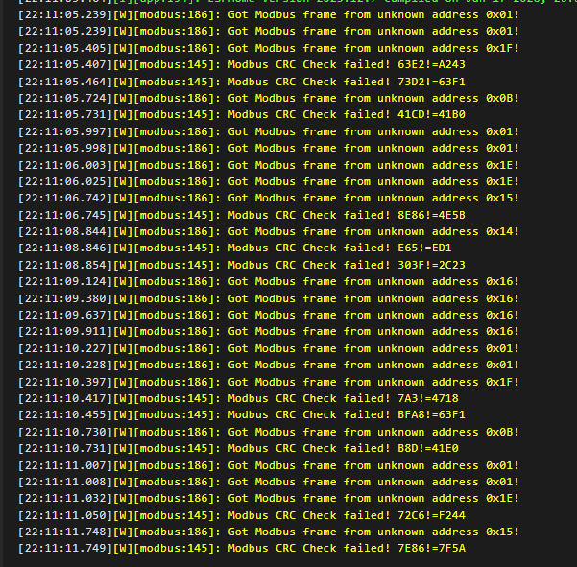
Task: Click the timestamp 22:11:11.748
Action: [x=63, y=532]
